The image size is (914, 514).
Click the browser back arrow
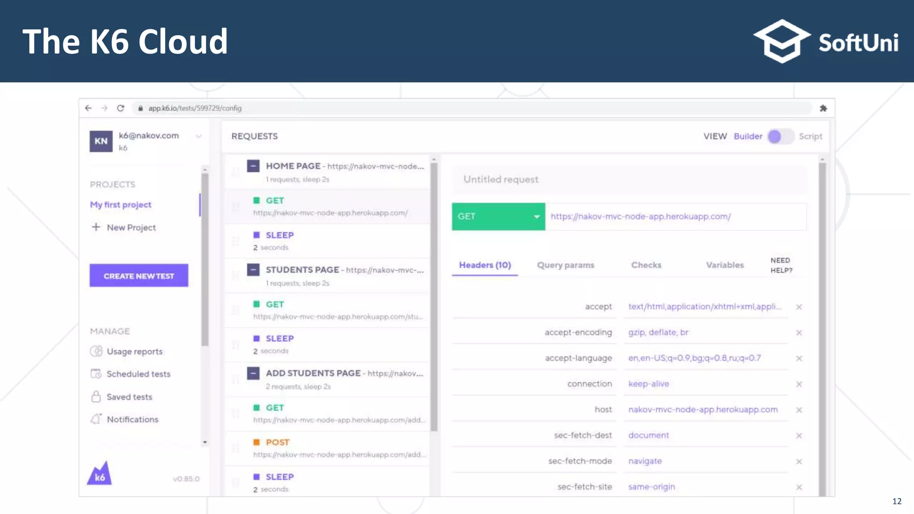[x=88, y=108]
